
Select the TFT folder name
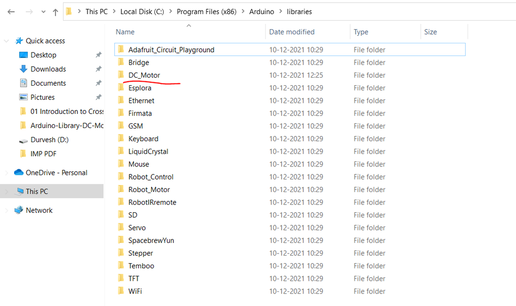coord(134,279)
